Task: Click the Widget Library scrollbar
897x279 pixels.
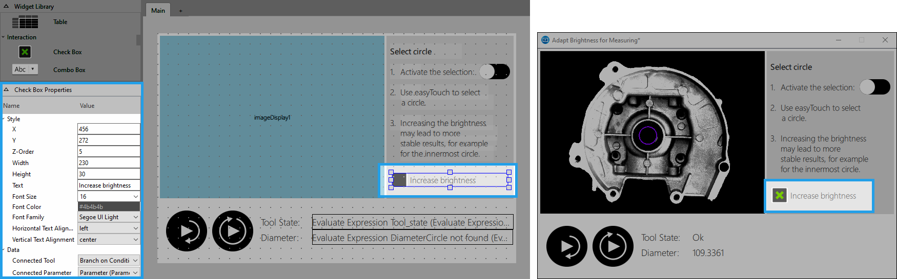Action: (x=138, y=40)
